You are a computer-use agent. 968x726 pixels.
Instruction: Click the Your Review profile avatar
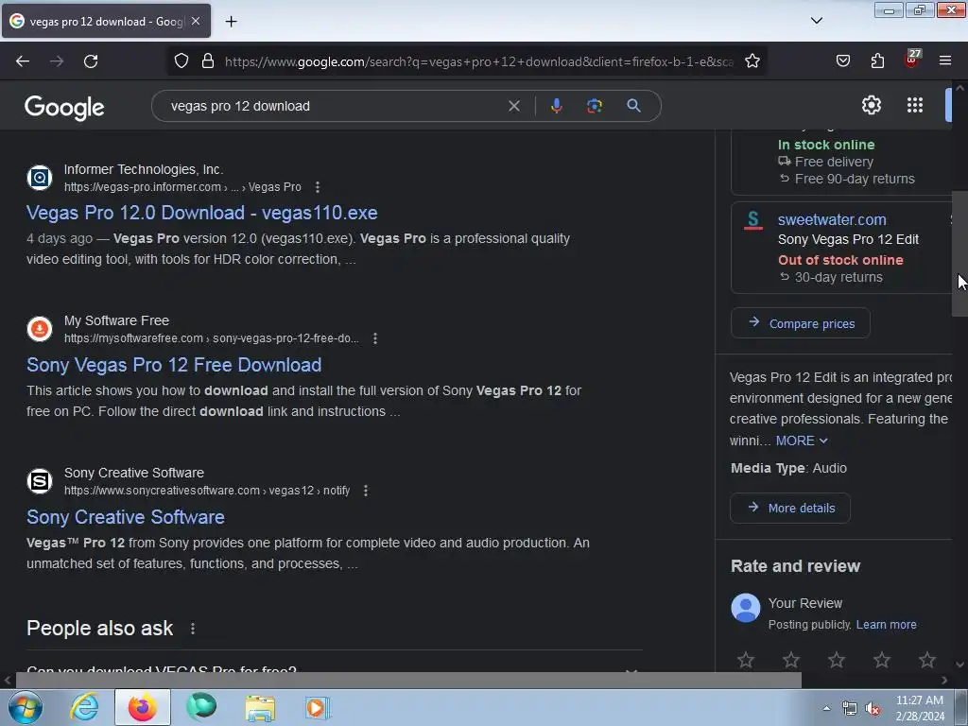(746, 608)
